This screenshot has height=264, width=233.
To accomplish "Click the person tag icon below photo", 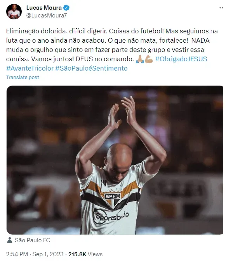I will click(10, 240).
